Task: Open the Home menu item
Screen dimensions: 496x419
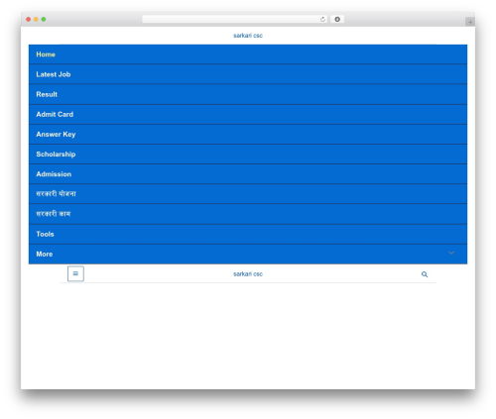Action: 248,54
